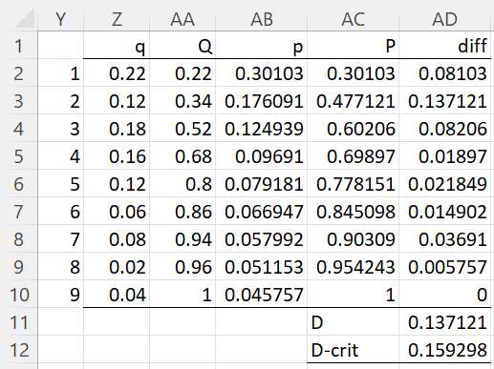The image size is (494, 369).
Task: Click cell showing 0.477121
Action: (353, 101)
